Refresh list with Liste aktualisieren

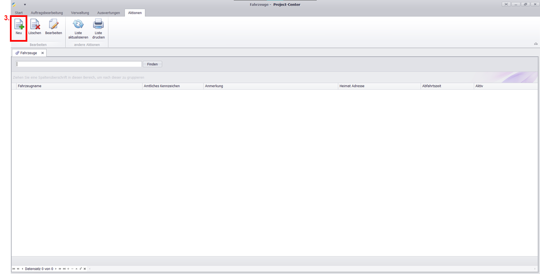[78, 29]
